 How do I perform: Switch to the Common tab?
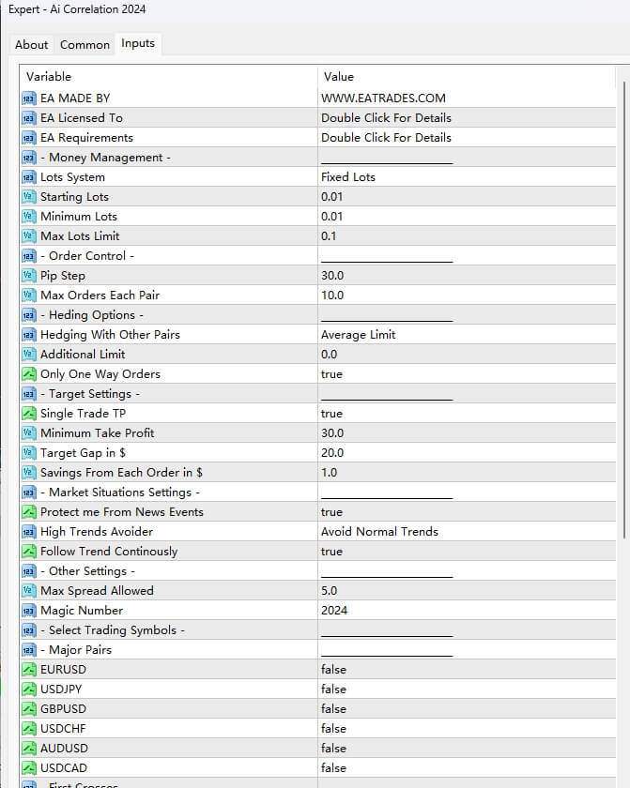[85, 44]
